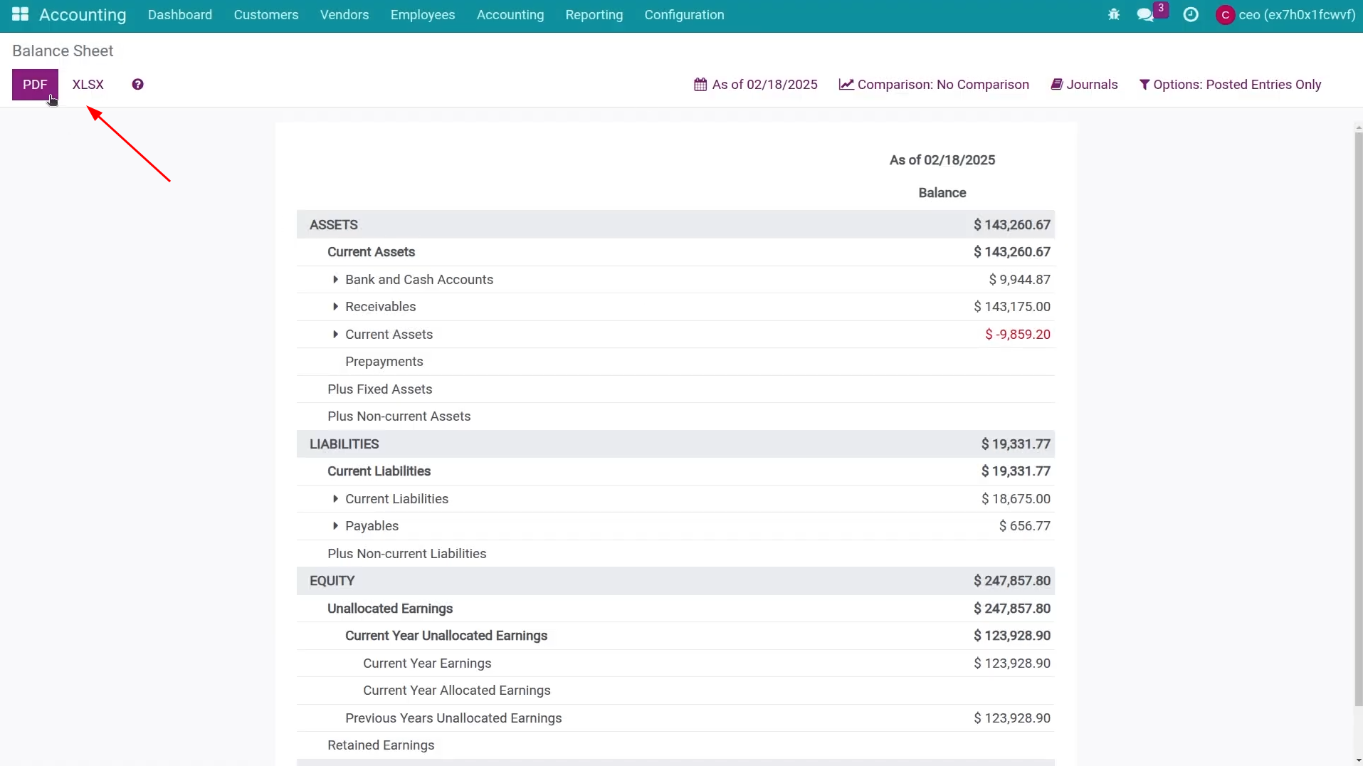Export report with the PDF button
Screen dimensions: 1363x766
tap(35, 85)
